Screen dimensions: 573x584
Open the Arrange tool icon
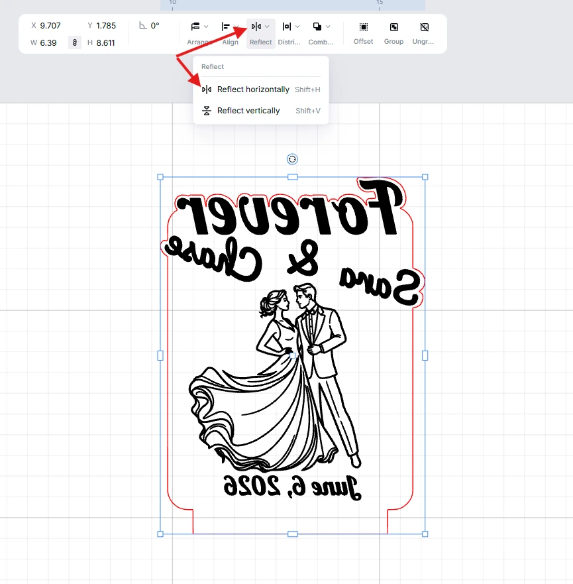(x=195, y=27)
